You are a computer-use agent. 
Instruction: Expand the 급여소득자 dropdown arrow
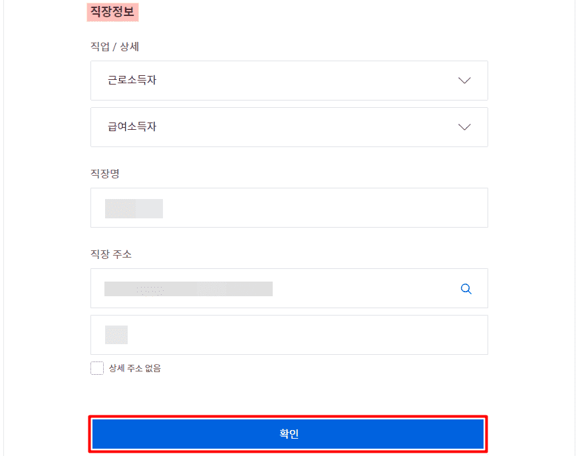(x=464, y=127)
